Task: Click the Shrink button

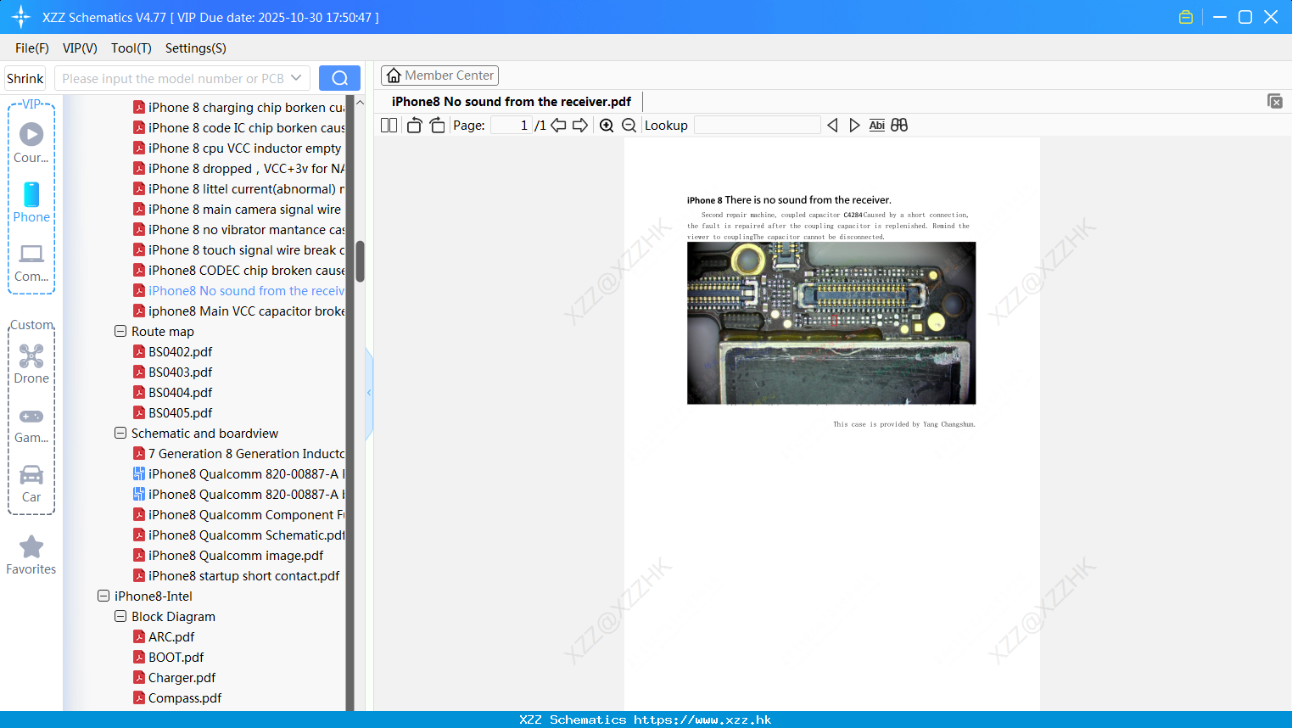Action: (x=25, y=78)
